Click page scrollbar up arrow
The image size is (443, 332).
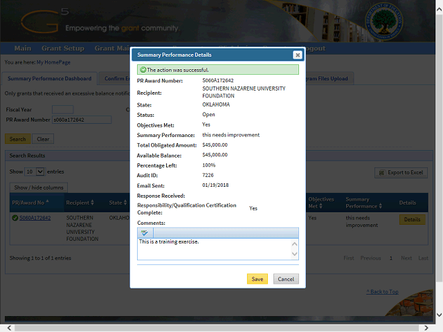click(439, 9)
